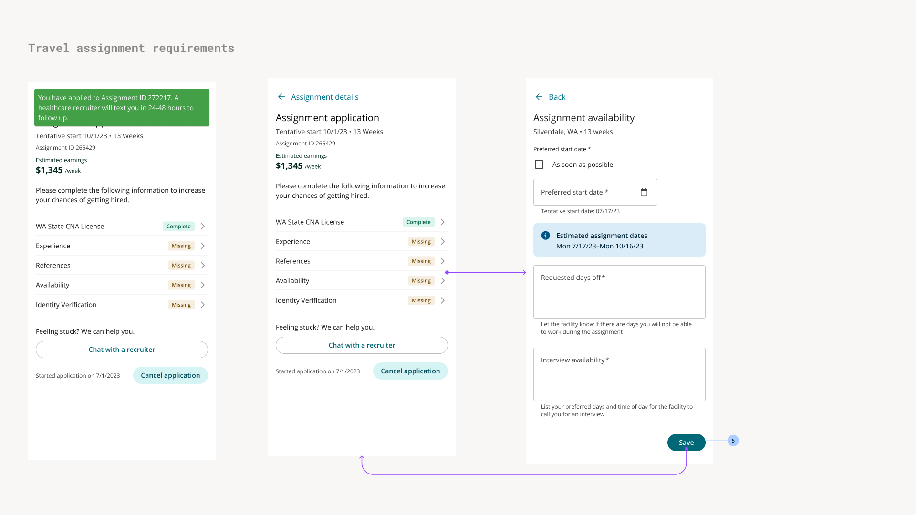Click the Back arrow icon on availability screen
The height and width of the screenshot is (515, 916).
coord(539,97)
